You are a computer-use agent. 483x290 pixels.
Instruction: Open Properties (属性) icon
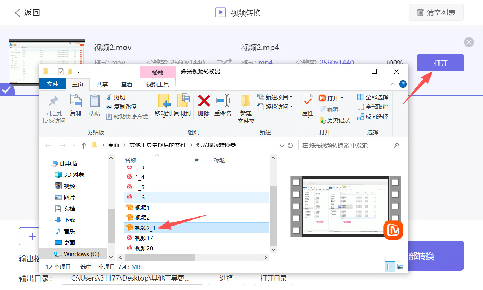tap(308, 101)
